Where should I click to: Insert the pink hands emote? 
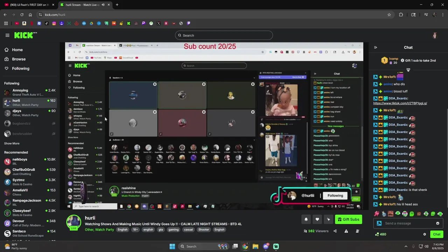[377, 214]
